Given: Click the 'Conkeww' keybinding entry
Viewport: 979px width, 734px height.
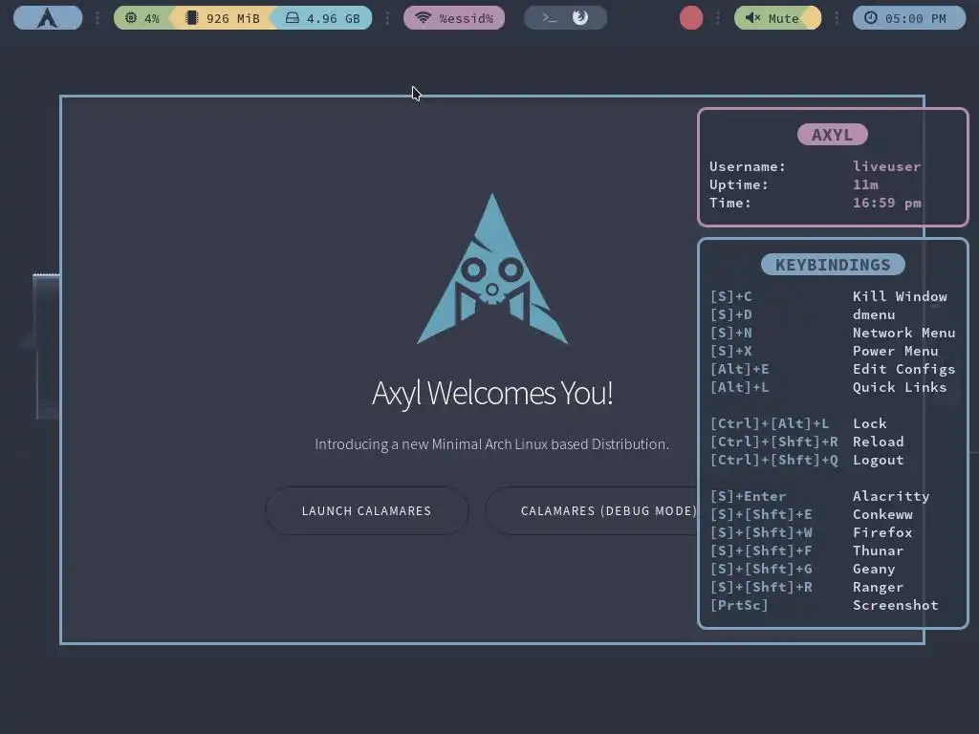Looking at the screenshot, I should [x=882, y=514].
